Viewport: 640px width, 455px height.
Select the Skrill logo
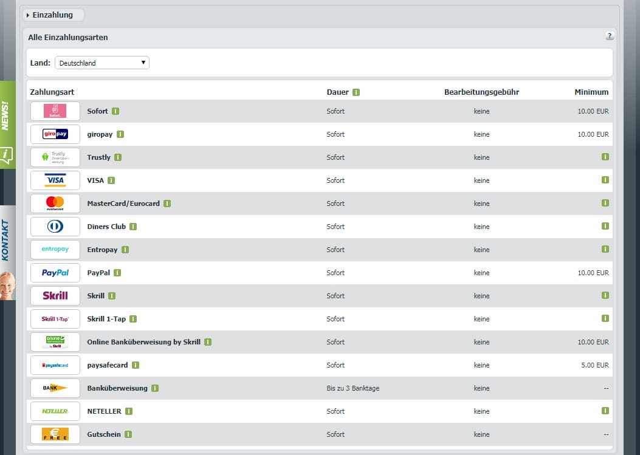[55, 295]
